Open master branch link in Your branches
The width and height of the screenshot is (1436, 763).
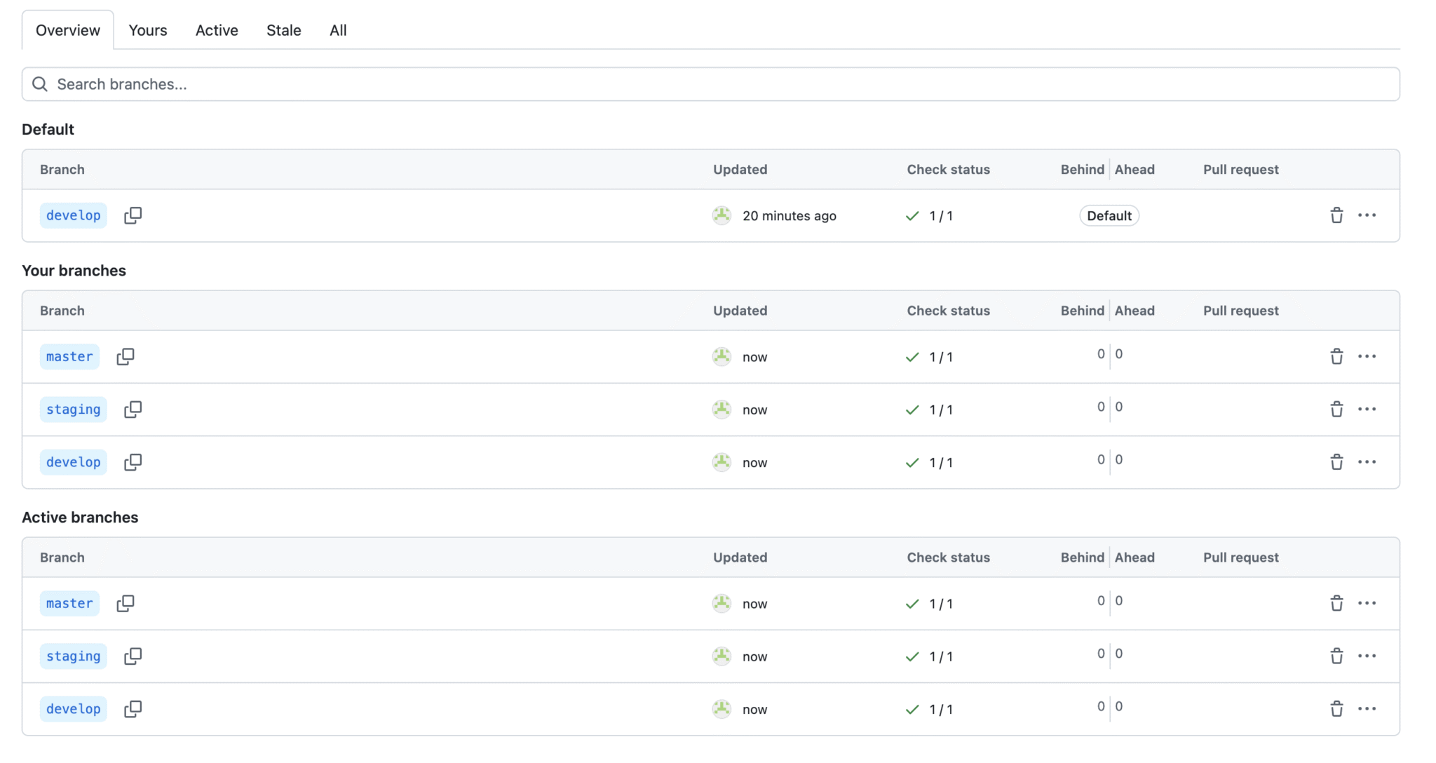[x=69, y=356]
